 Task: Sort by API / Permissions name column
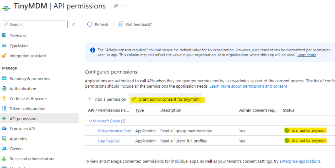[108, 110]
